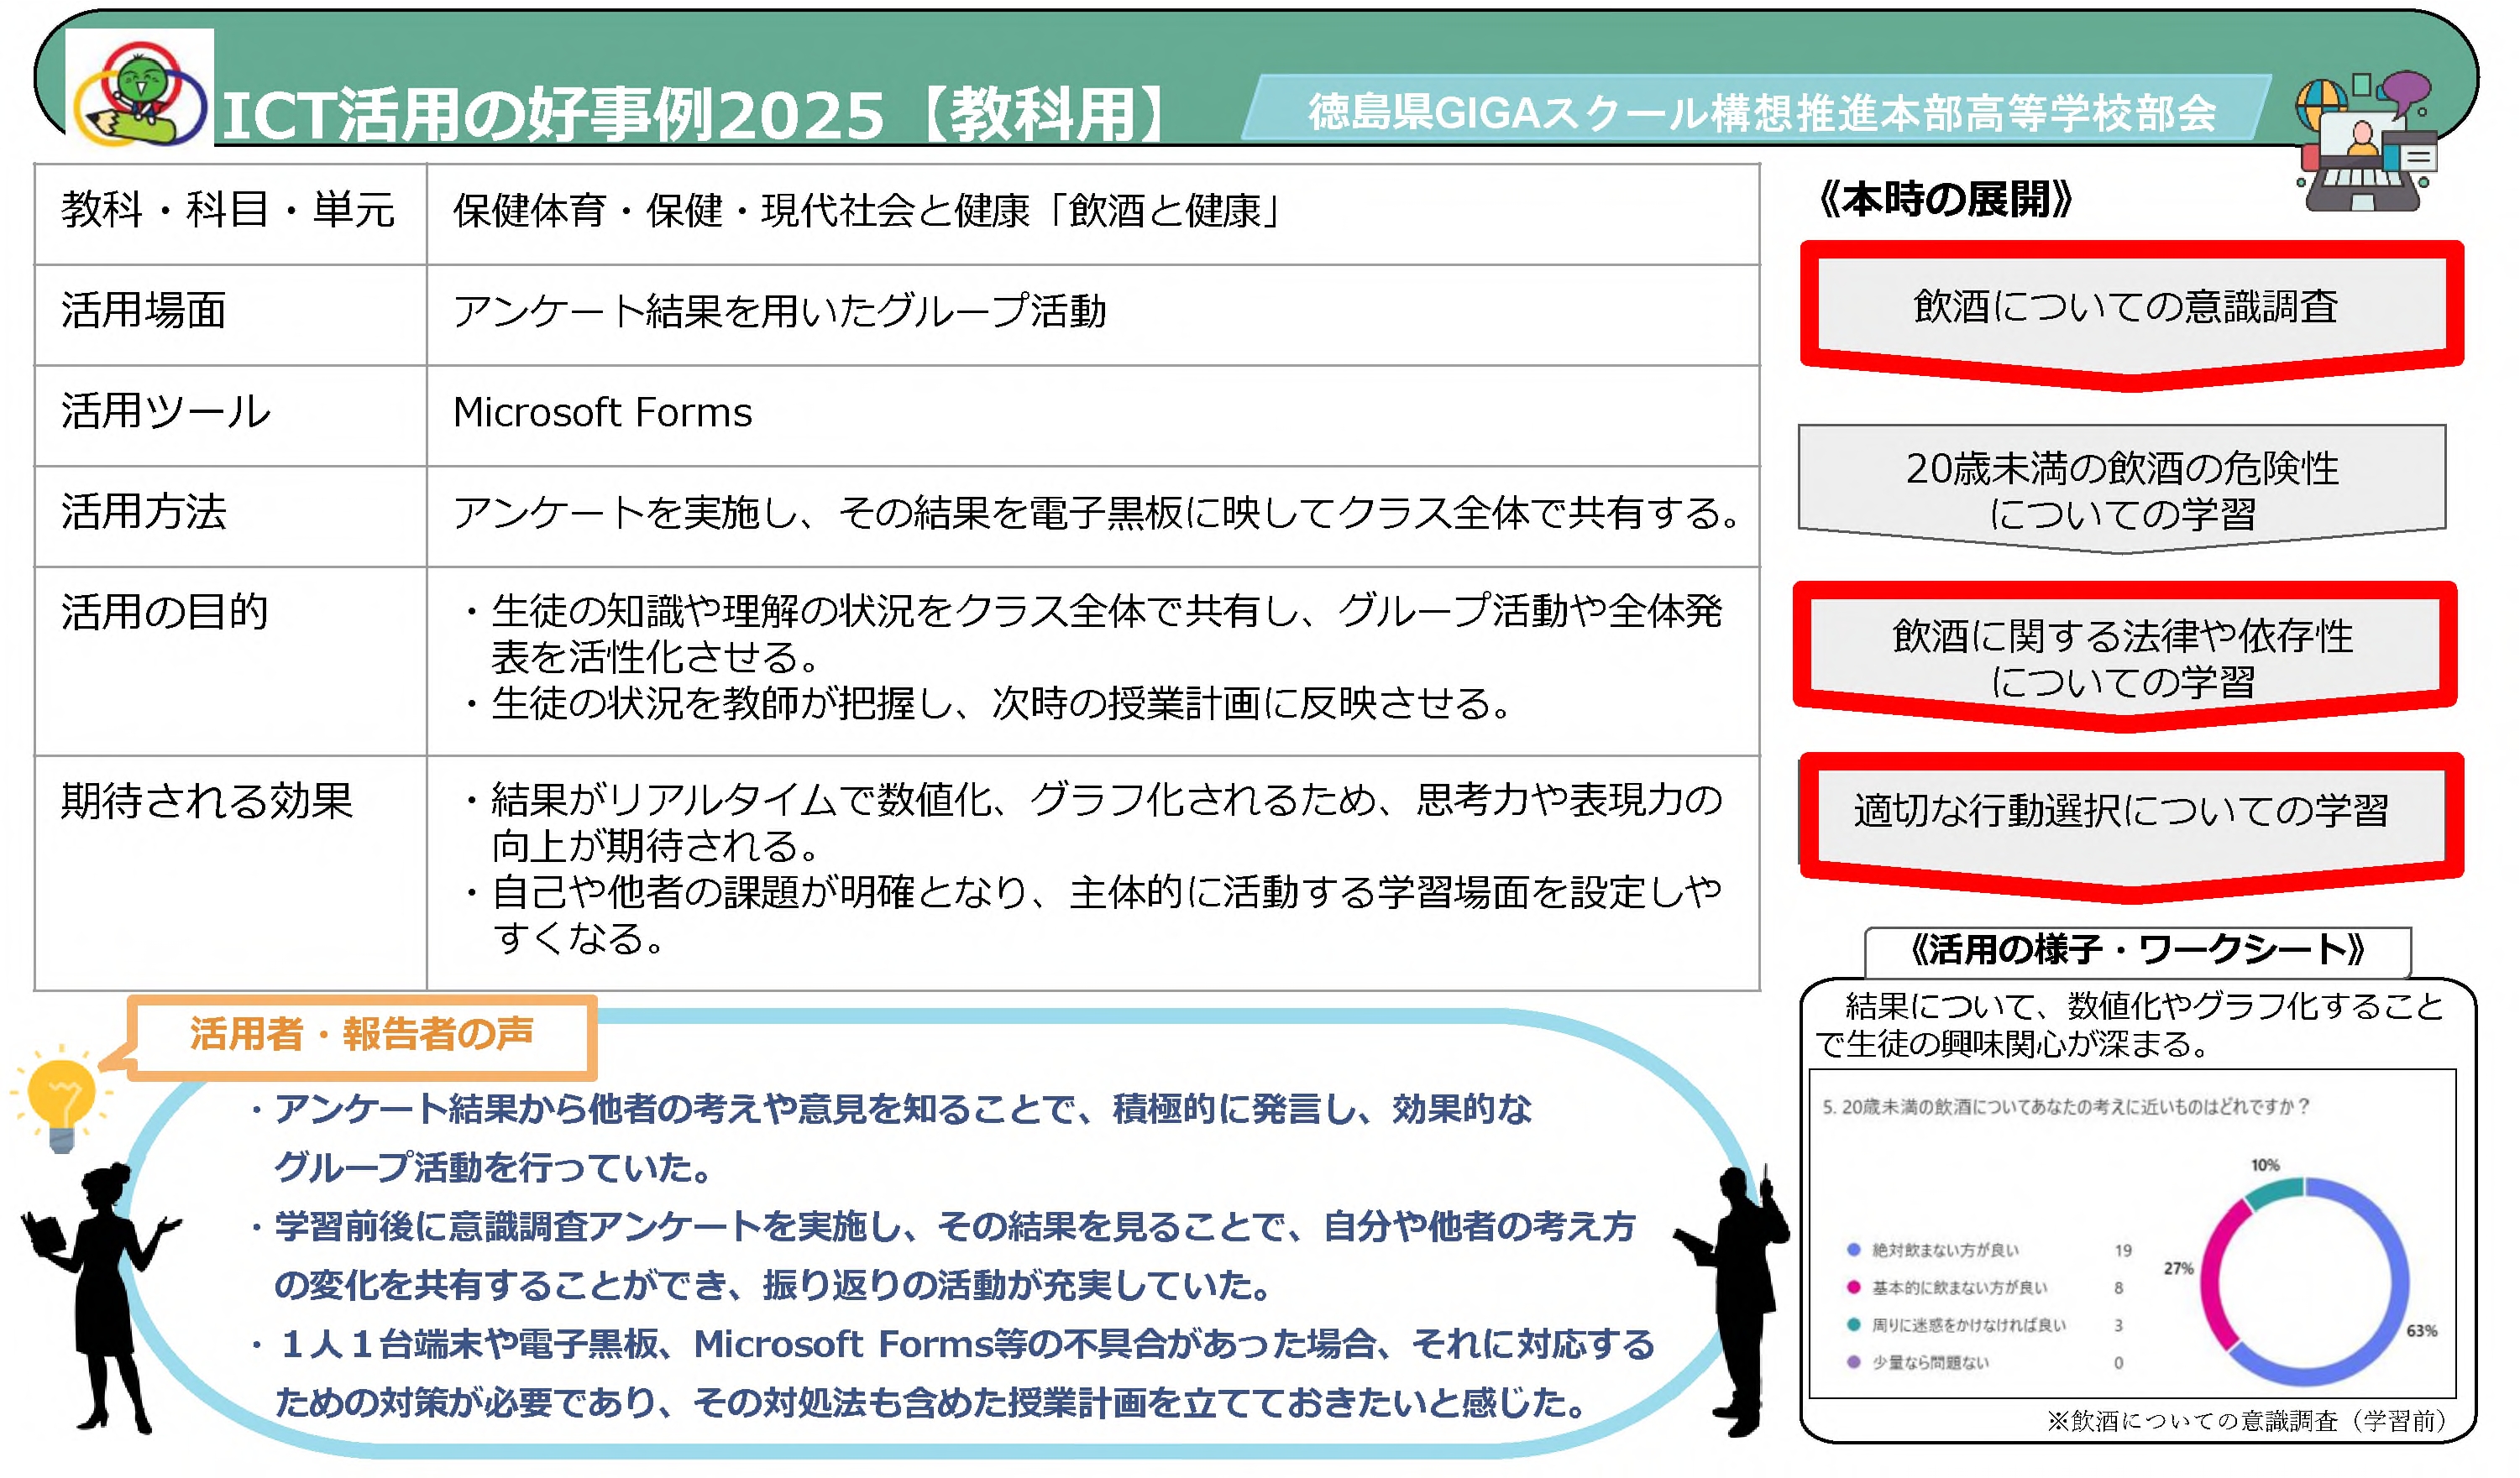
Task: Select the 20歳未満の飲酒の危険性 step box
Action: 2121,489
